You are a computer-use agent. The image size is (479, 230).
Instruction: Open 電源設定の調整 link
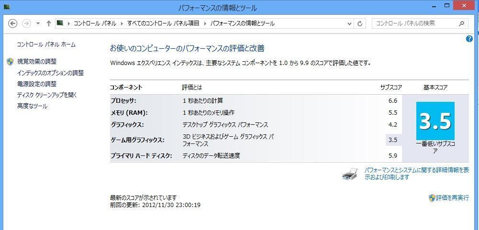pyautogui.click(x=37, y=84)
